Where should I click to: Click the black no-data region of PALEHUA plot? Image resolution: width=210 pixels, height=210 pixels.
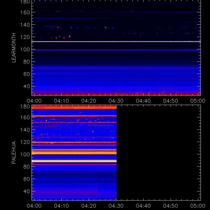(159, 153)
